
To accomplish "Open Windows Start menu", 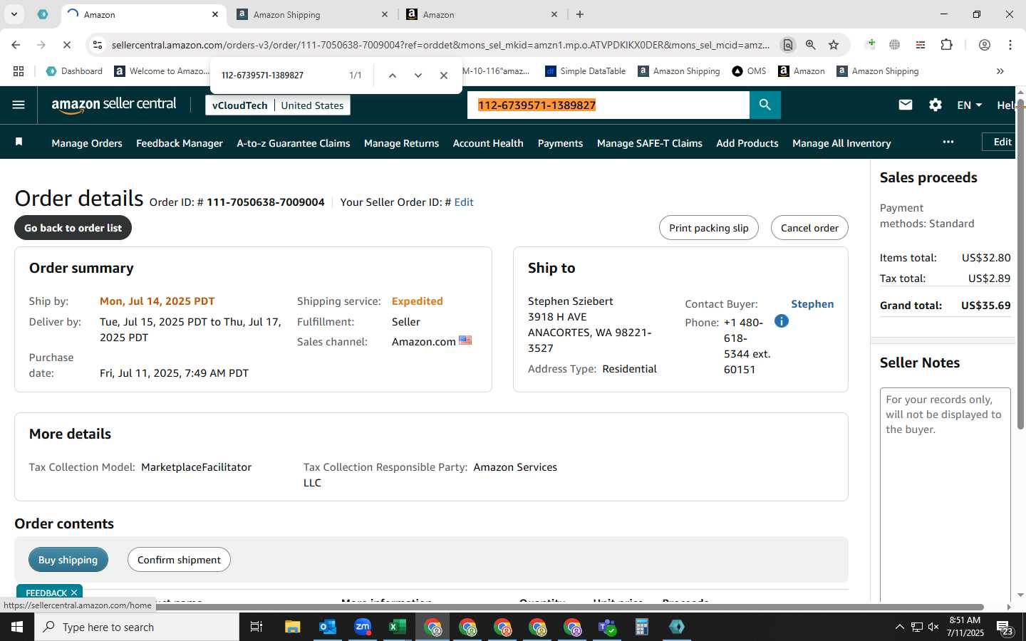I will point(17,627).
